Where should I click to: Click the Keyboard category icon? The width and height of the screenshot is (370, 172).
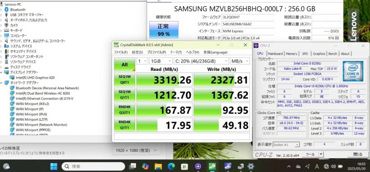click(6, 30)
